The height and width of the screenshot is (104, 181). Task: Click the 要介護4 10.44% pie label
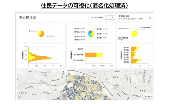(80, 29)
